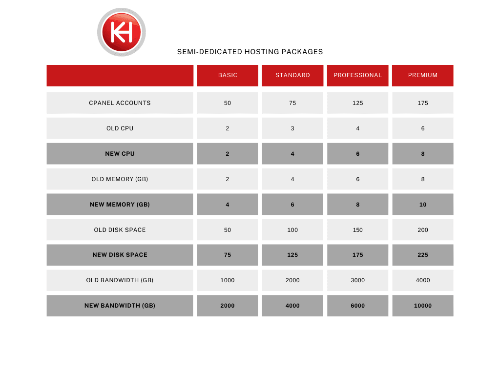500x375 pixels.
Task: Click the red KH logo
Action: (x=122, y=32)
